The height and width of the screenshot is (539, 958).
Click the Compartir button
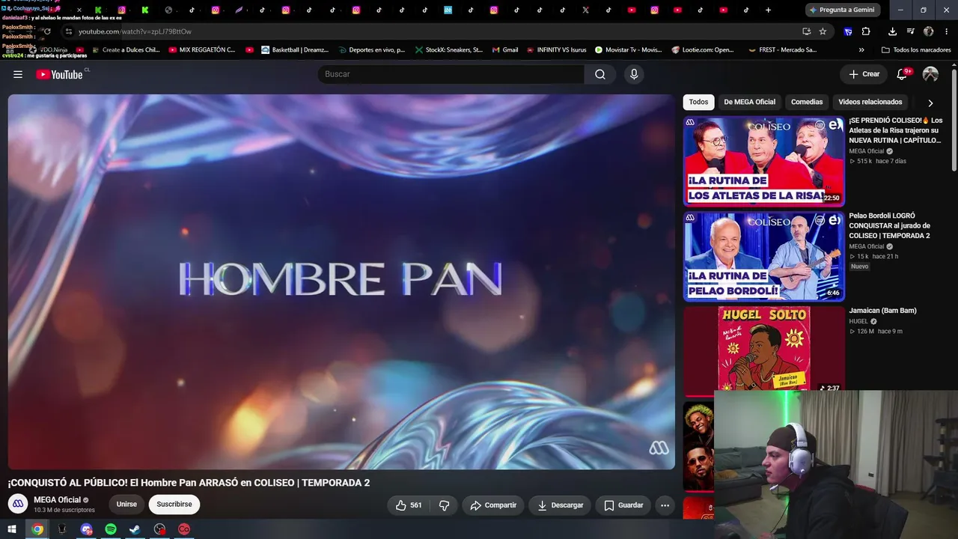(493, 505)
